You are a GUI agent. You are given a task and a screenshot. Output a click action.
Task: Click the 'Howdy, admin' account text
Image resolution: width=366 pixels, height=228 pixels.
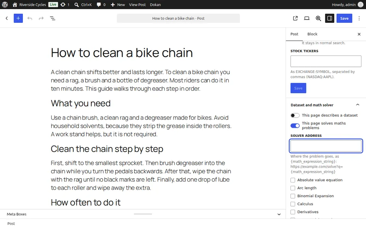pyautogui.click(x=344, y=5)
